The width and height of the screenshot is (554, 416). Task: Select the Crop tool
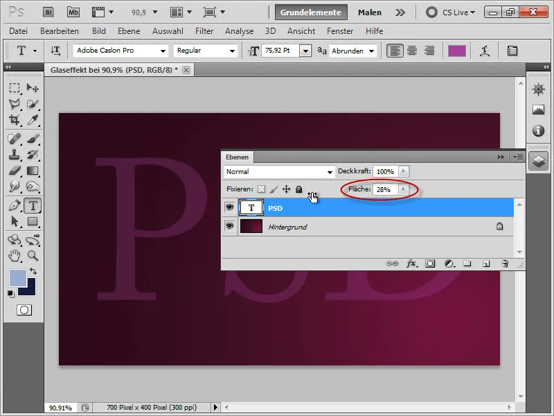15,120
